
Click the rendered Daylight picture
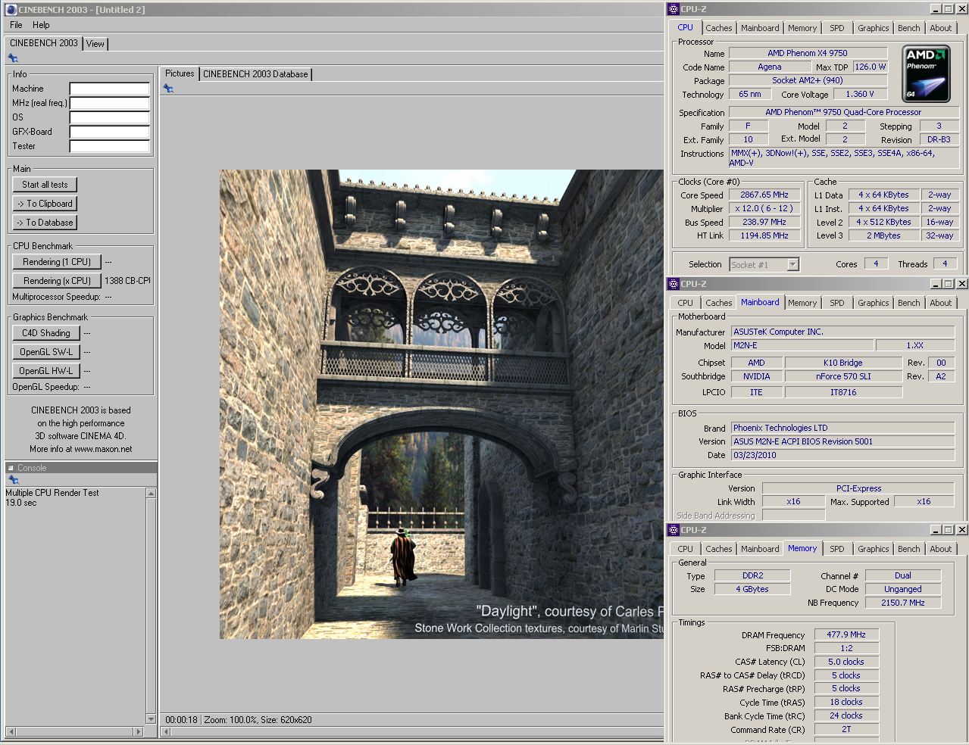pos(442,404)
